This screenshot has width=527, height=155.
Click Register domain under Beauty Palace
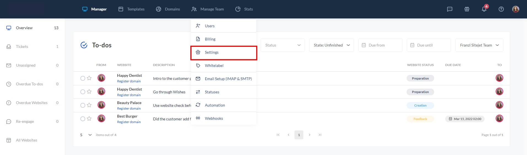[x=129, y=108]
